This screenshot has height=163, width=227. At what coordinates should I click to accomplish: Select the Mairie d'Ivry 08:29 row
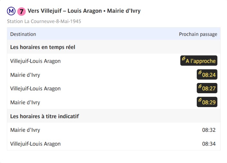[114, 102]
